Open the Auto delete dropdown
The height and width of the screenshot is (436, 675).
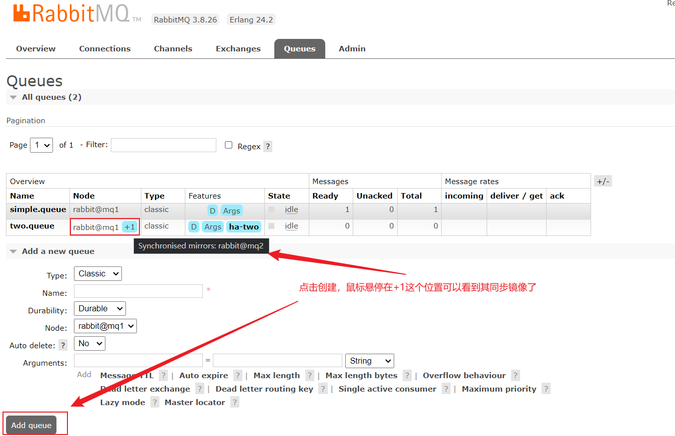(x=89, y=343)
